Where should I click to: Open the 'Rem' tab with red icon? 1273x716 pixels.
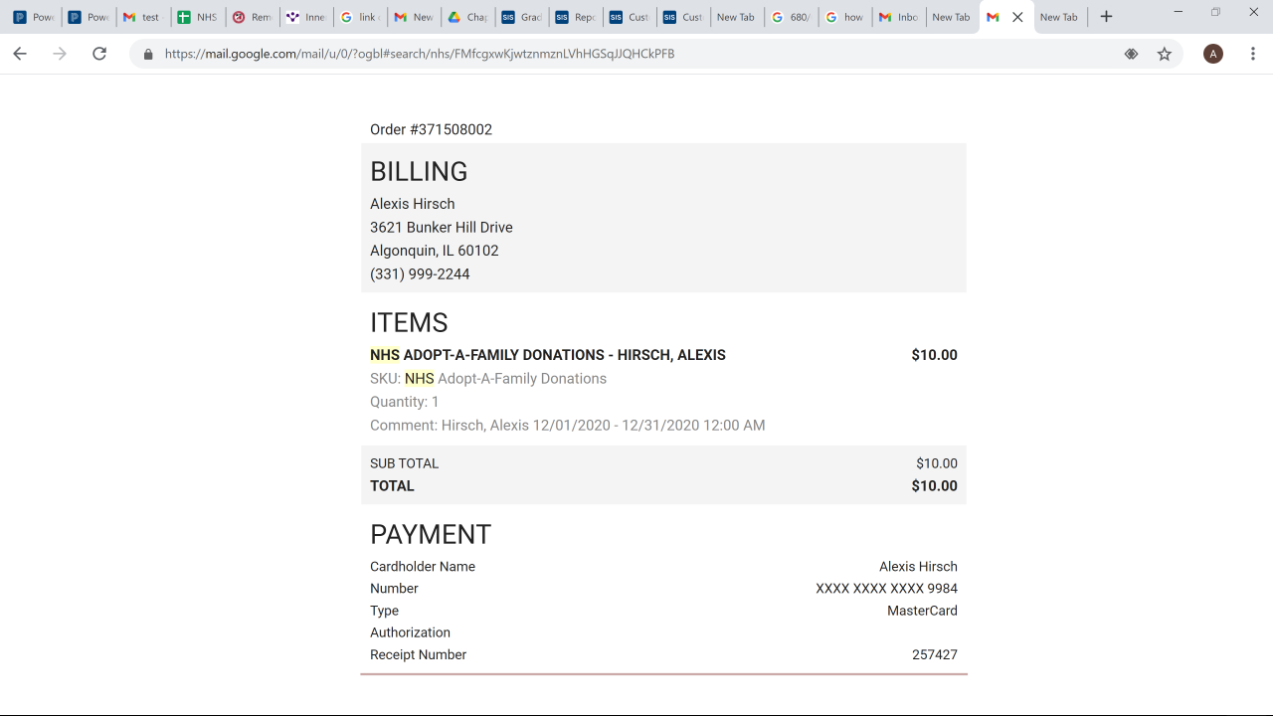[x=252, y=17]
